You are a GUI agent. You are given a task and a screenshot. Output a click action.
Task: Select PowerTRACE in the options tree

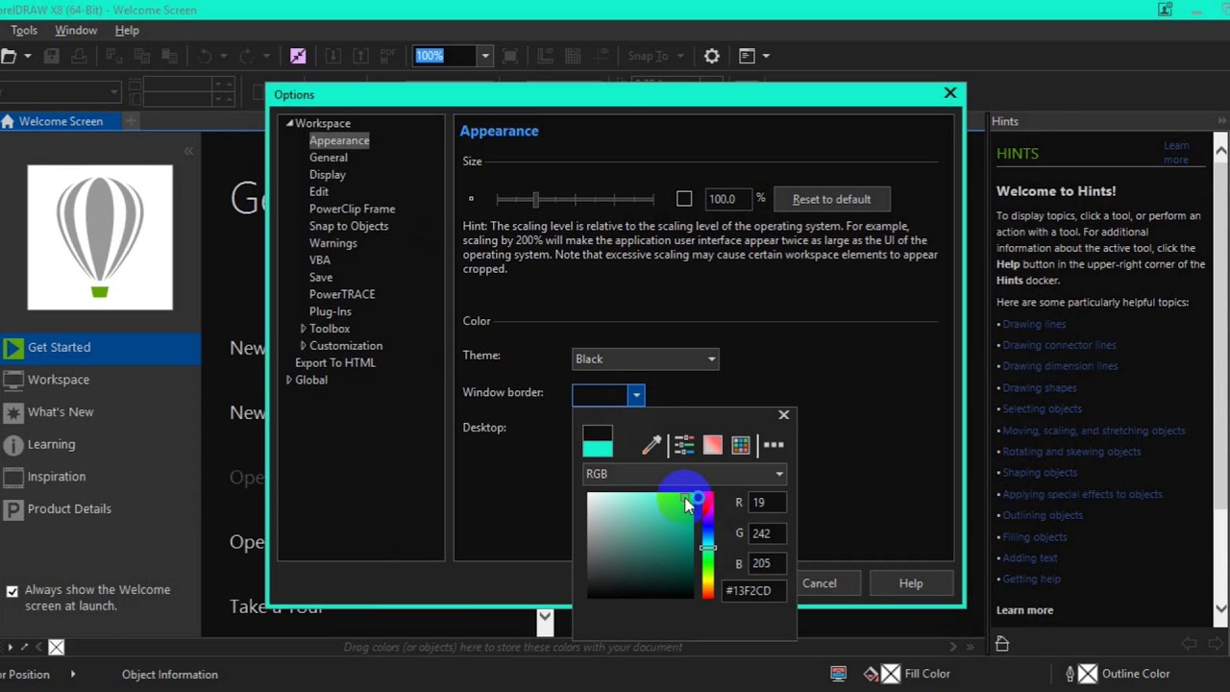click(342, 294)
